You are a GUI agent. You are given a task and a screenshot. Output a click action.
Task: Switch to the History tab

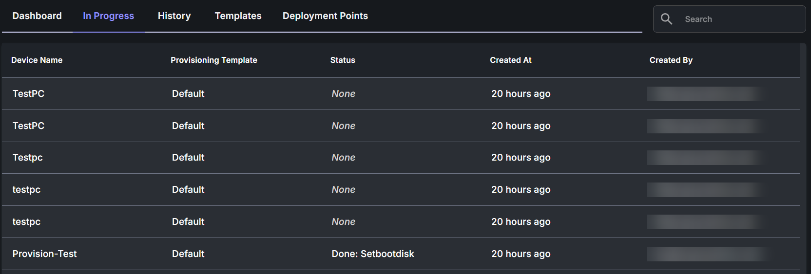pos(174,16)
